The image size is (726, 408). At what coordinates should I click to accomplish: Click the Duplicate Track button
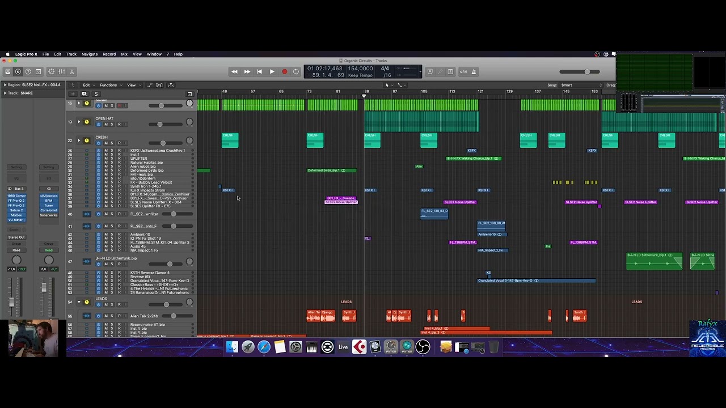[x=84, y=93]
